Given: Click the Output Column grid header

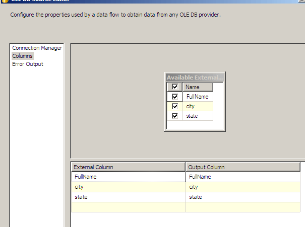Looking at the screenshot, I should [243, 167].
